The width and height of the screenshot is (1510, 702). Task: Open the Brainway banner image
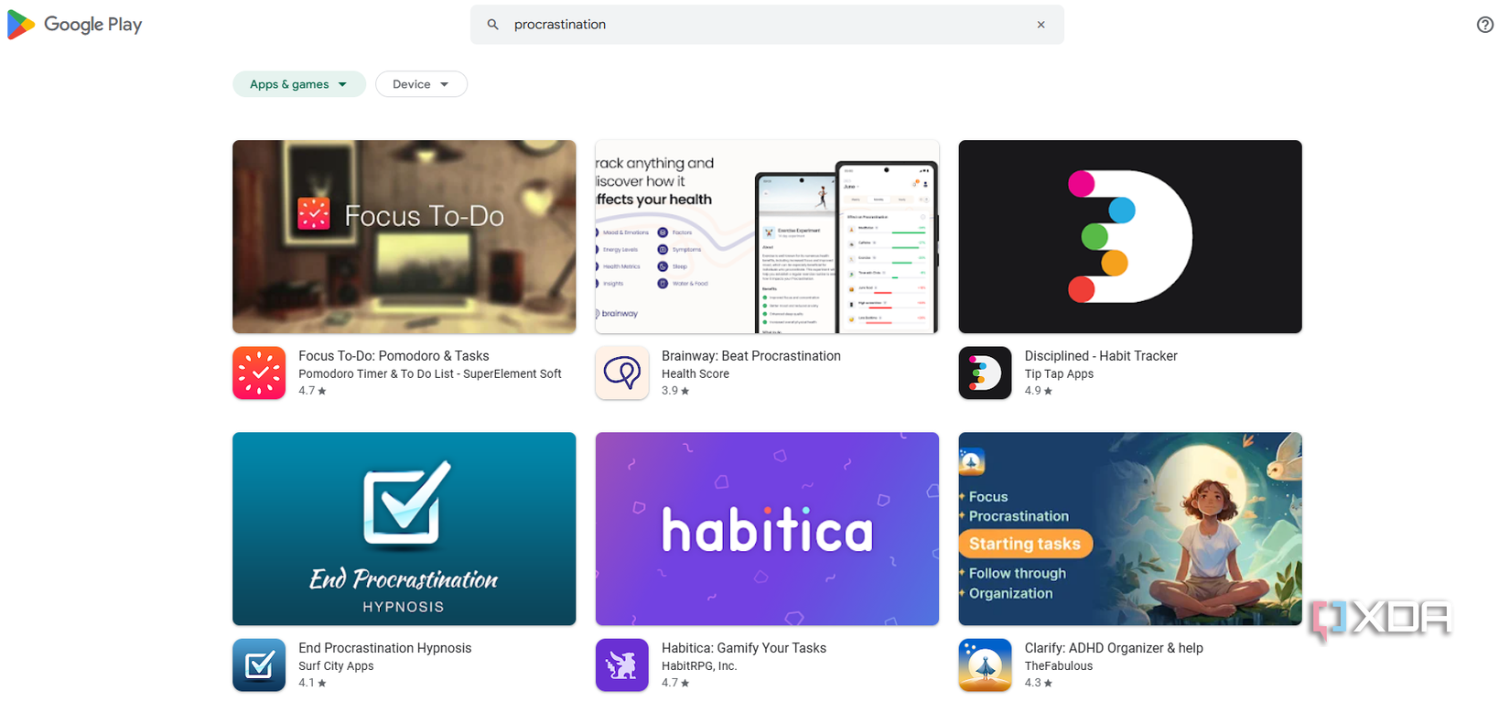coord(767,236)
